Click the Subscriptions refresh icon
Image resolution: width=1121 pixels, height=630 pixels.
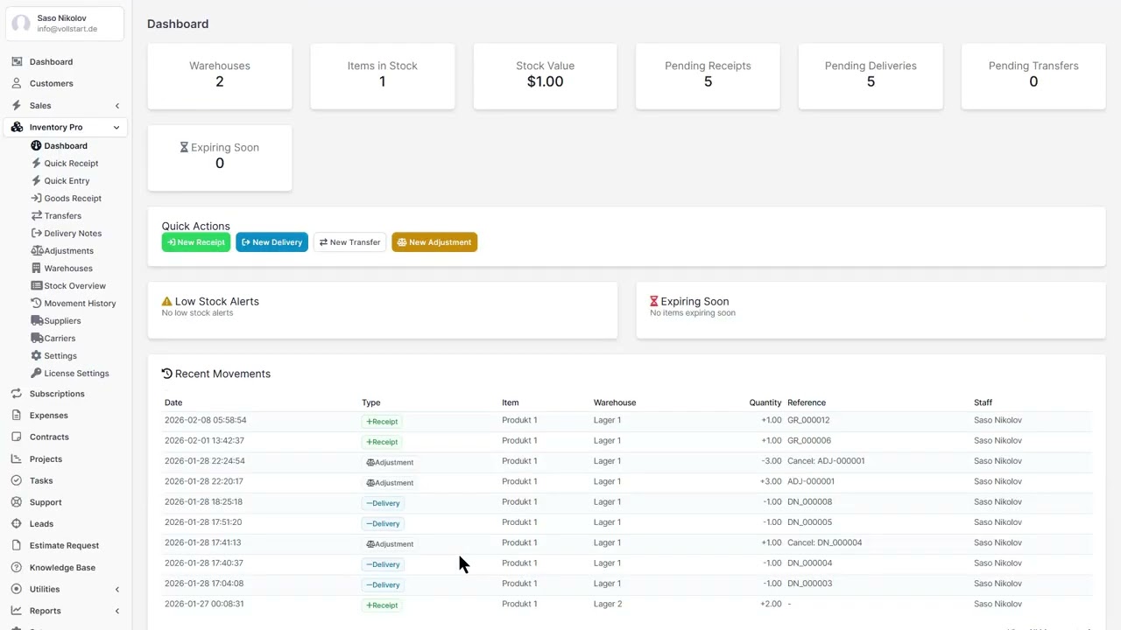[x=17, y=394]
